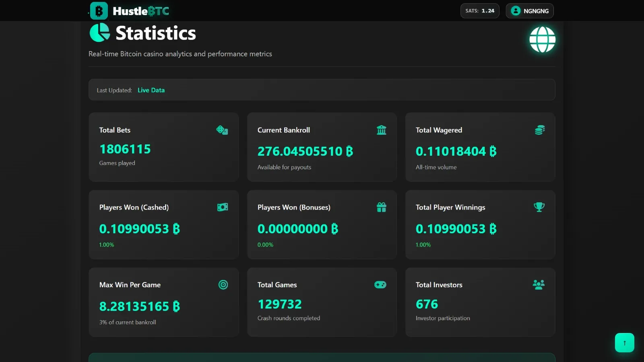644x362 pixels.
Task: Click the SATS balance display
Action: coord(479,11)
